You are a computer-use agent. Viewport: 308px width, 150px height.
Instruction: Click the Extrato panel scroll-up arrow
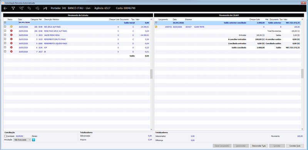point(151,20)
